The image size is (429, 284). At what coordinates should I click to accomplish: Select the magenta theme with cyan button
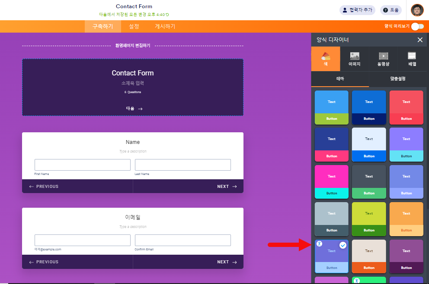[331, 182]
